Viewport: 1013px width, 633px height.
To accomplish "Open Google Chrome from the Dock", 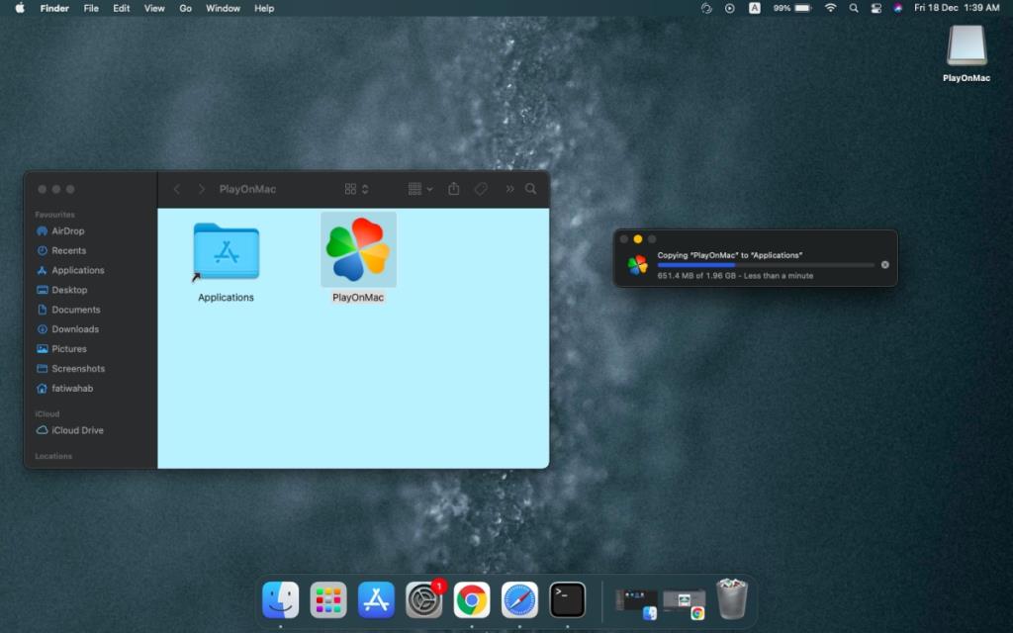I will click(471, 598).
